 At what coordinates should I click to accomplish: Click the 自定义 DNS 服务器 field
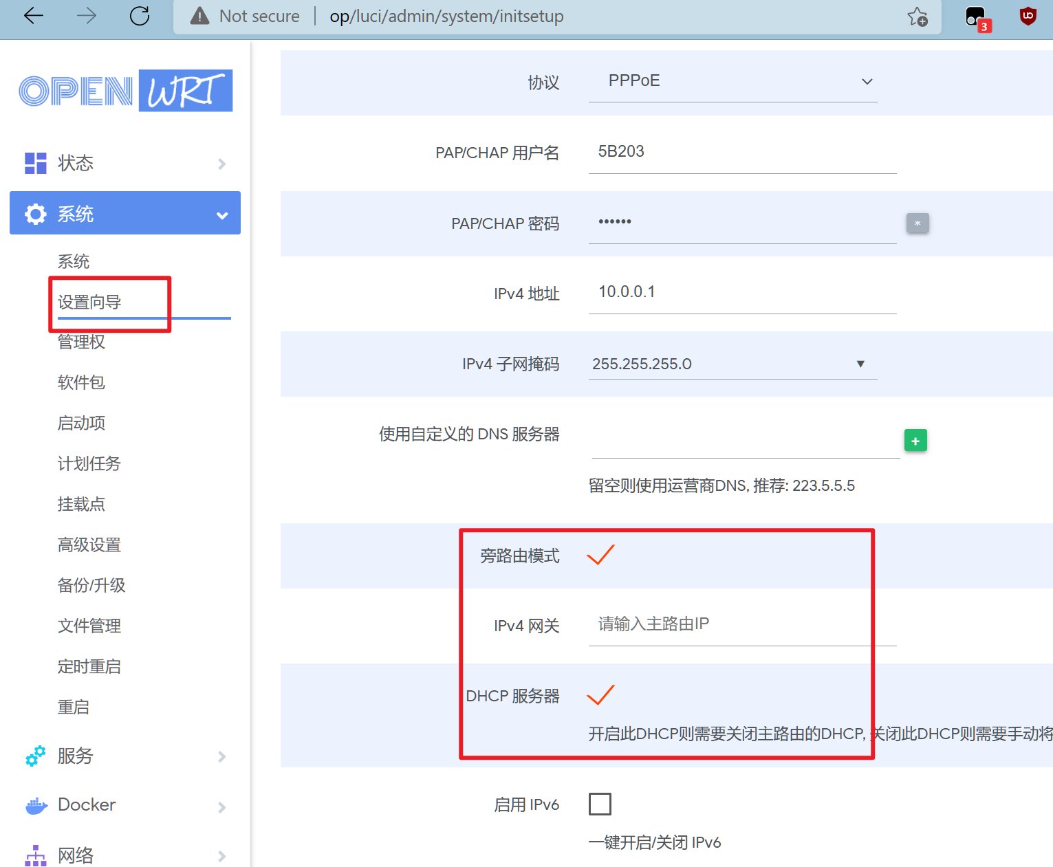746,437
